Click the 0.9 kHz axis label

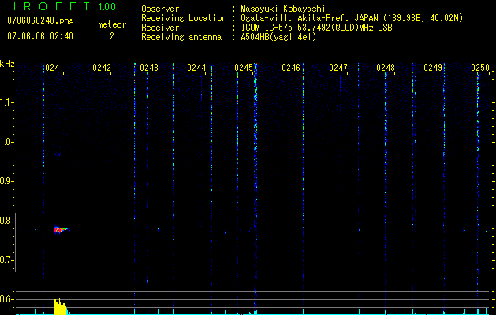tap(6, 181)
